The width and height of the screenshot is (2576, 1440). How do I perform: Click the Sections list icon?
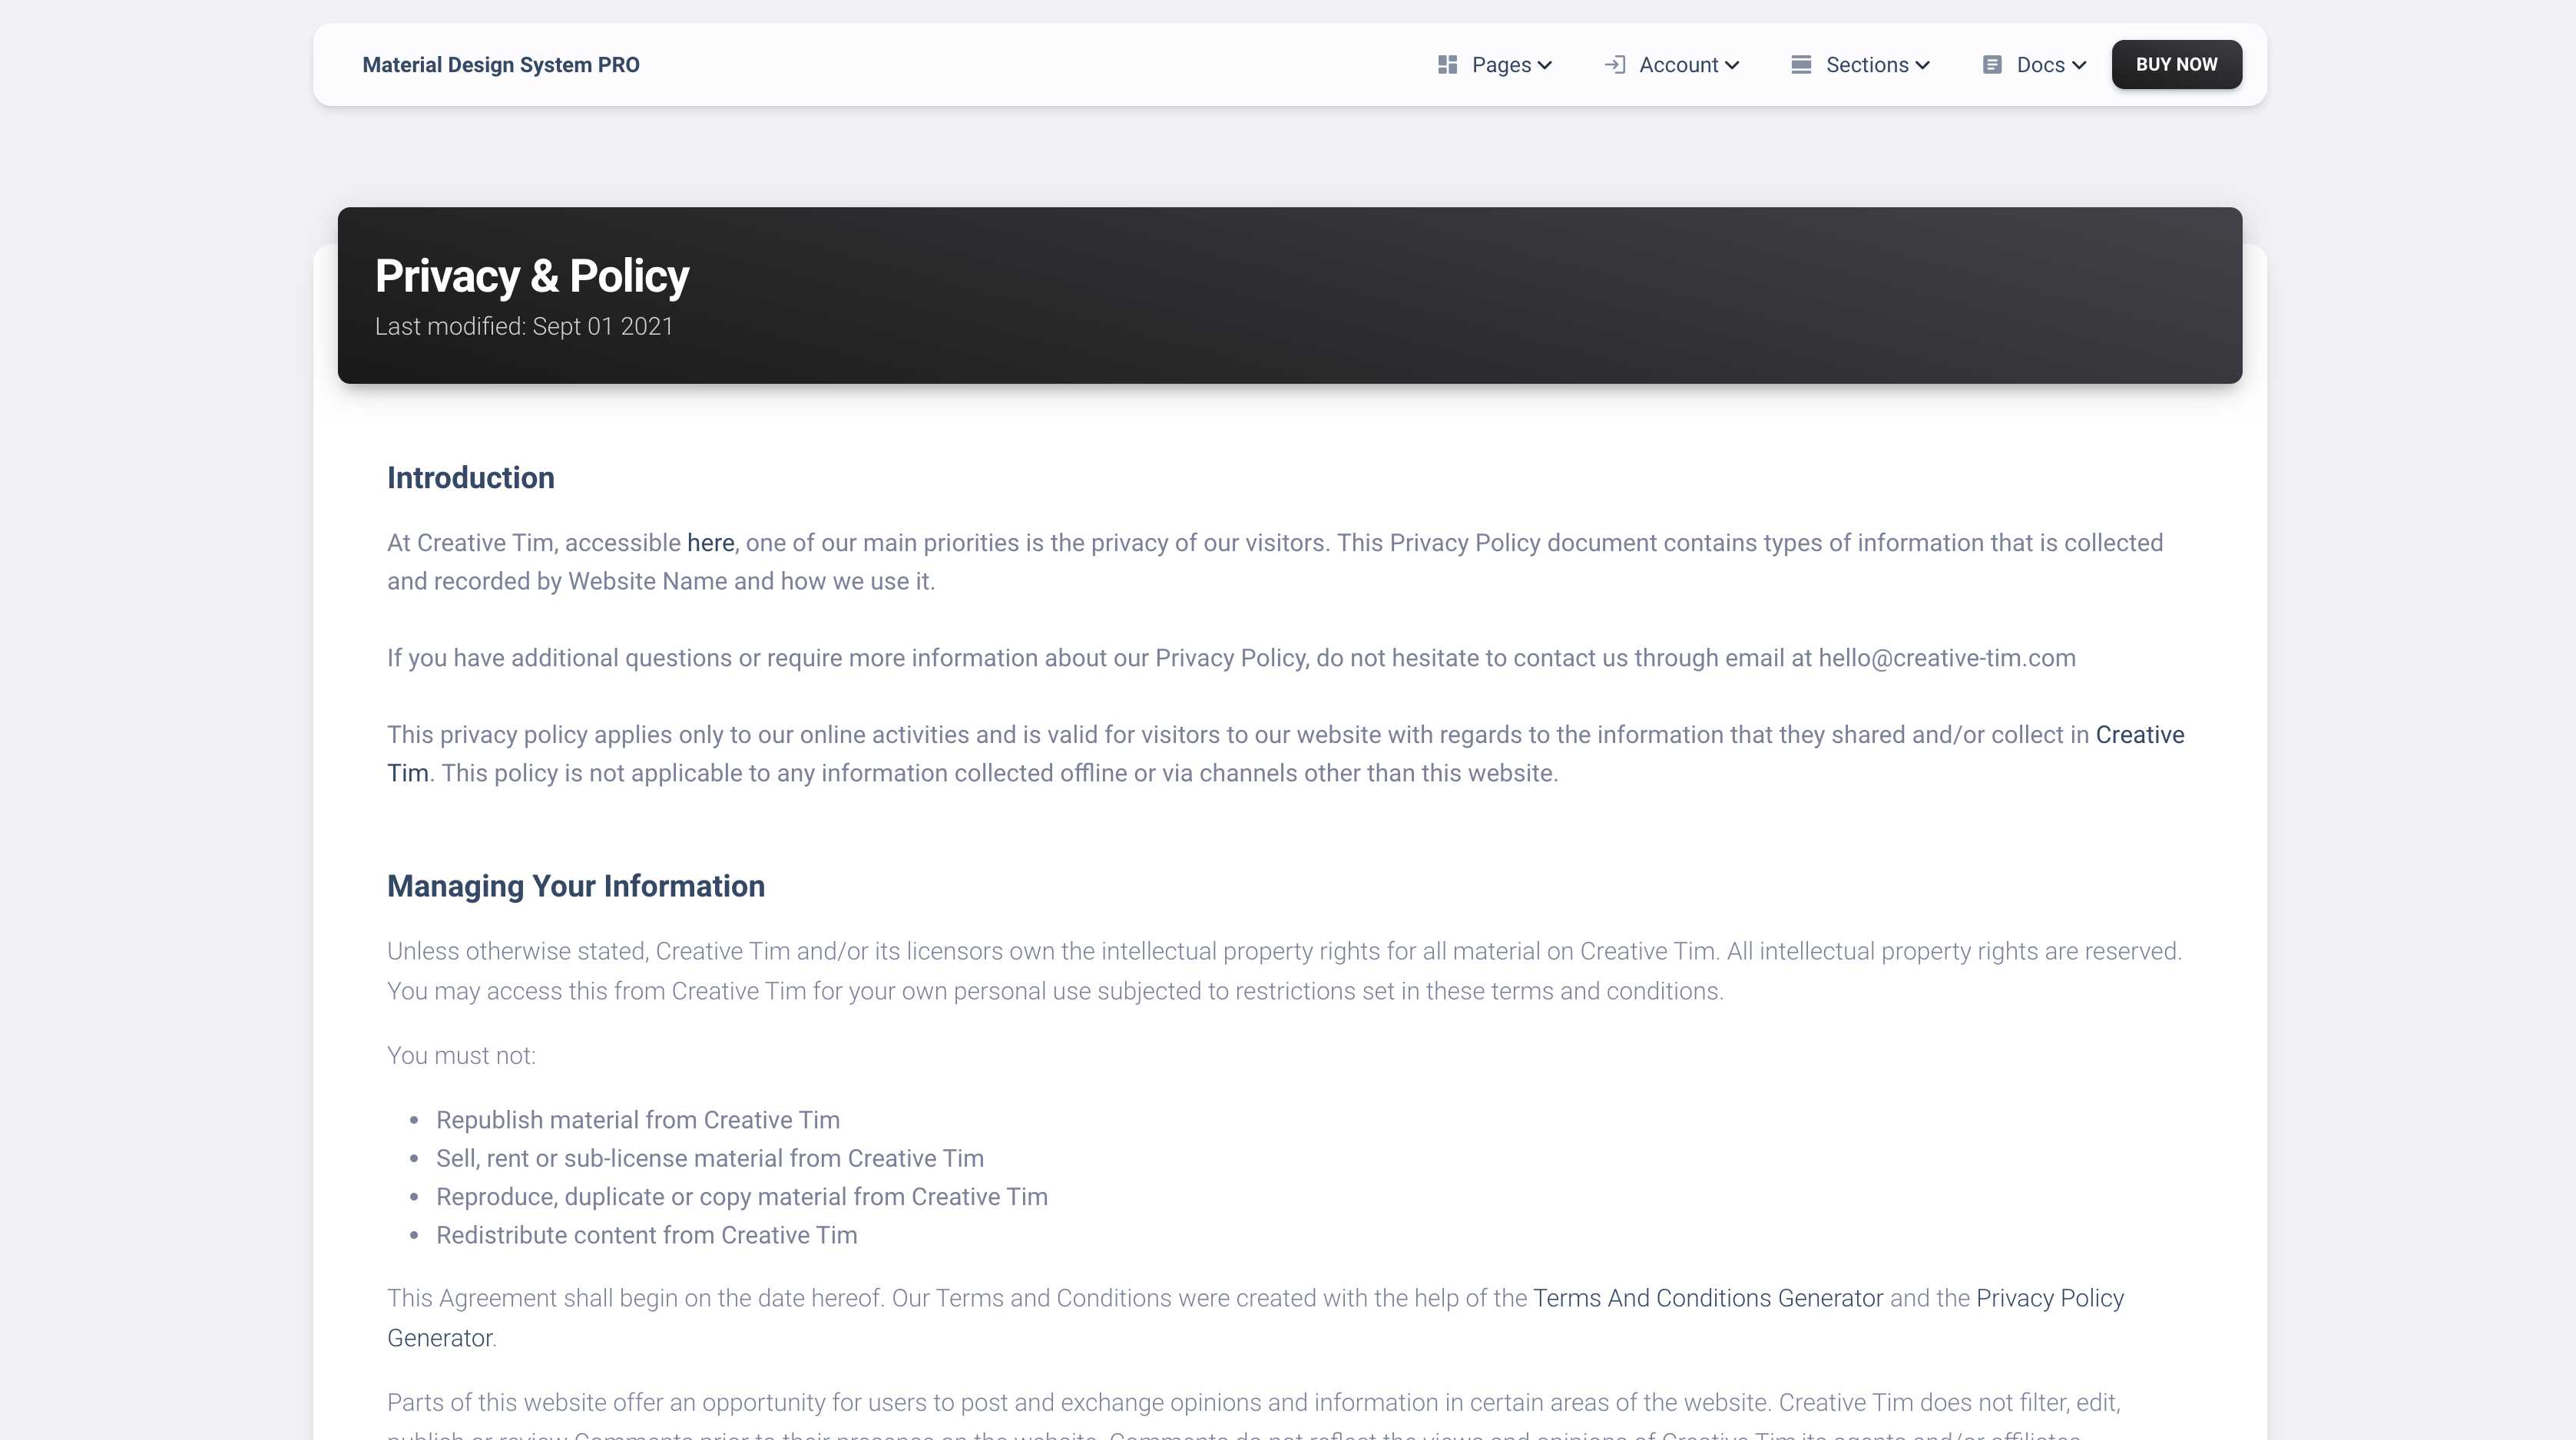1801,65
